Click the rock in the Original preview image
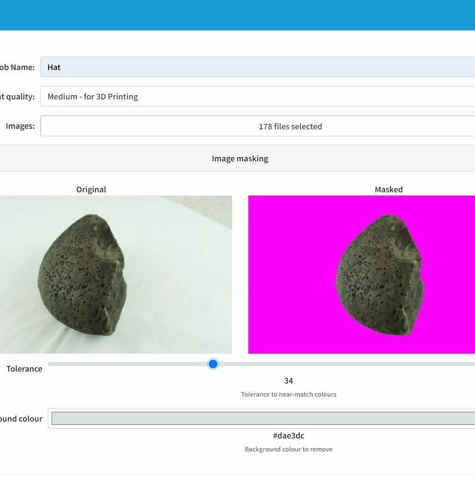This screenshot has width=475, height=477. [x=81, y=272]
